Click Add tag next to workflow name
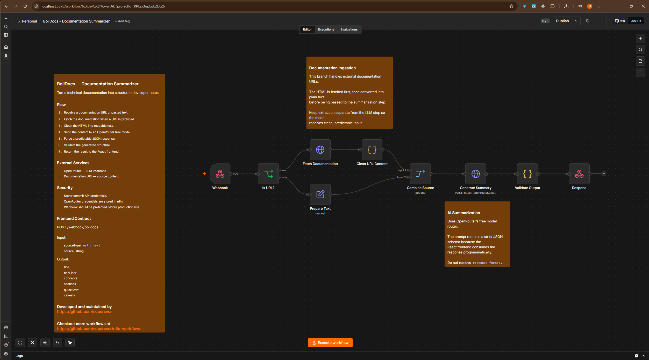 tap(122, 21)
